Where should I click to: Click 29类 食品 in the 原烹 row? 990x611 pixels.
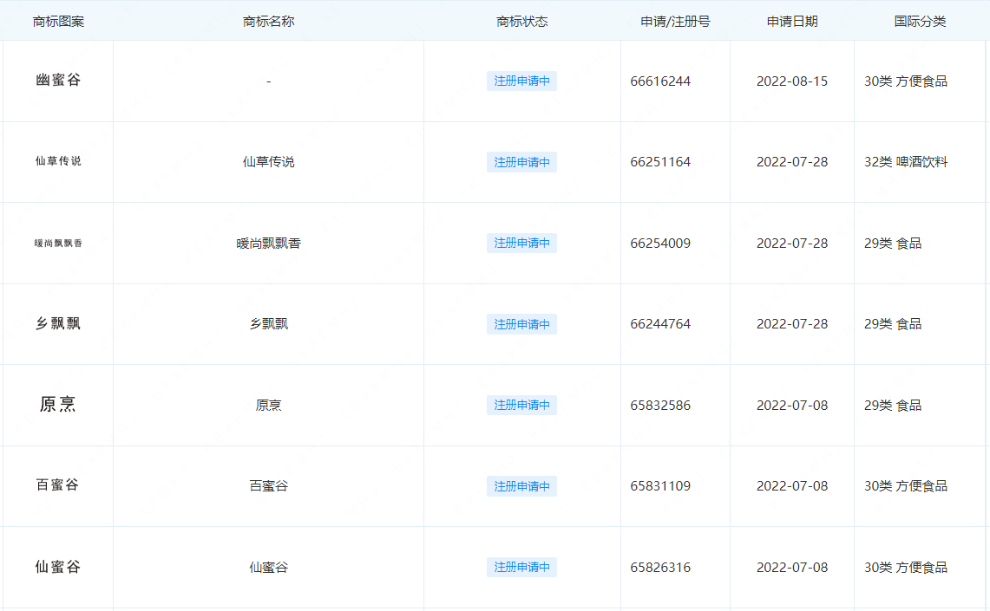click(x=893, y=406)
